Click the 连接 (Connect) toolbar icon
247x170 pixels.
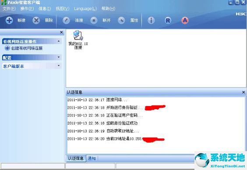[66, 20]
